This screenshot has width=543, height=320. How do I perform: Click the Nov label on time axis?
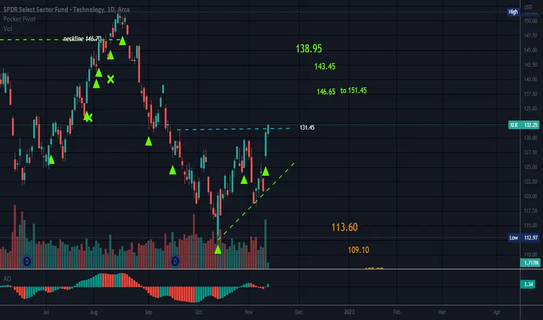click(249, 312)
